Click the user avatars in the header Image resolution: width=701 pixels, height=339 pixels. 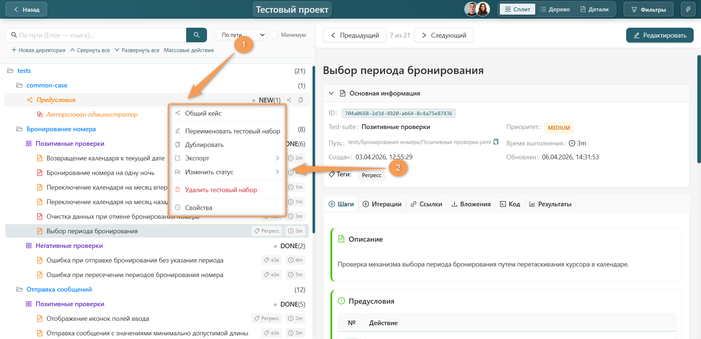[477, 9]
